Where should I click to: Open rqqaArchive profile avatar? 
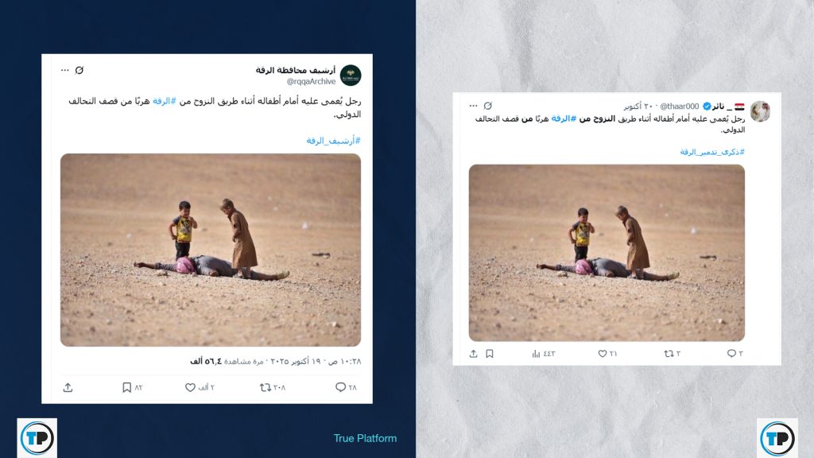[x=351, y=76]
